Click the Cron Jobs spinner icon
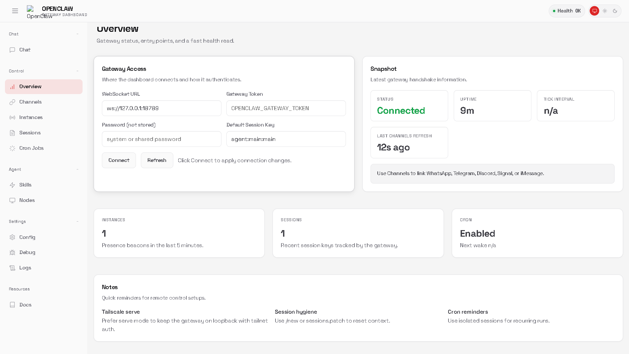Screen dimensions: 629x354 pos(12,148)
